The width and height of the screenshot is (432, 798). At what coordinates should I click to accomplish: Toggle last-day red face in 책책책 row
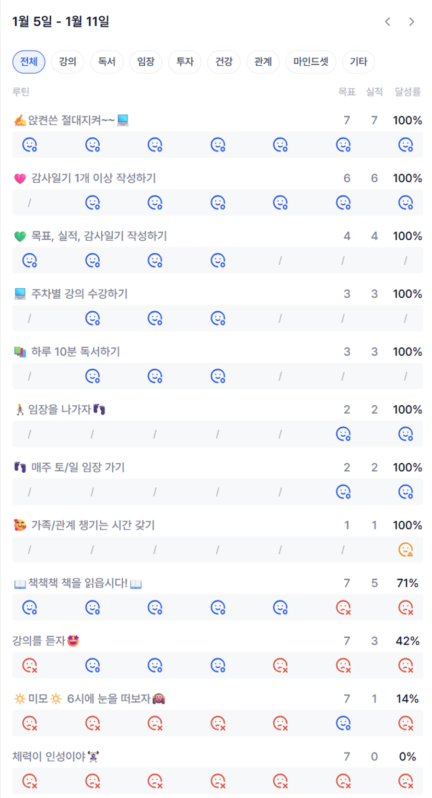[x=405, y=607]
